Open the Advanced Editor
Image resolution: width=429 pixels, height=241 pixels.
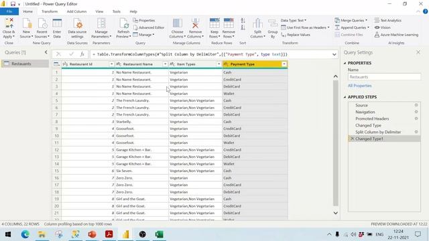pyautogui.click(x=149, y=27)
